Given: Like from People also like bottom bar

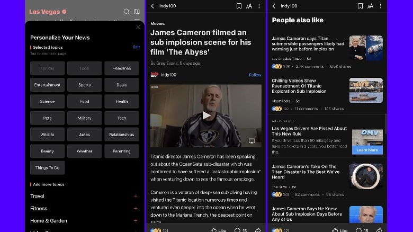Looking at the screenshot, I should click(339, 230).
